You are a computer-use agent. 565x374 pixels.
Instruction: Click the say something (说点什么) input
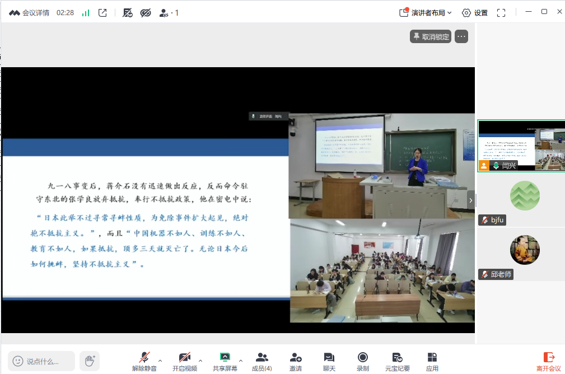[41, 361]
